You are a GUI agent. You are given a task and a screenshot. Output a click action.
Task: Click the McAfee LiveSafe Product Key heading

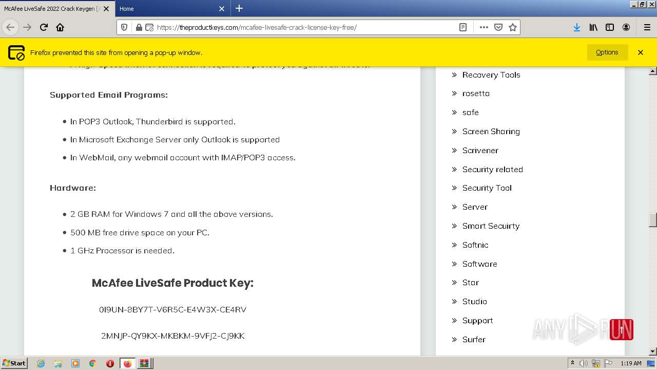tap(172, 283)
